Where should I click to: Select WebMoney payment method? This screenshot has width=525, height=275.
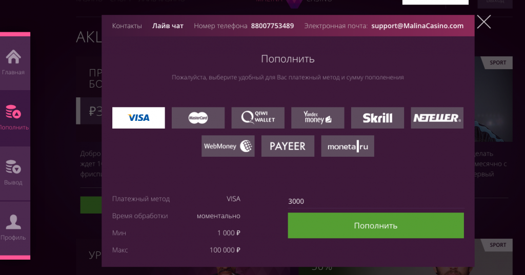228,146
